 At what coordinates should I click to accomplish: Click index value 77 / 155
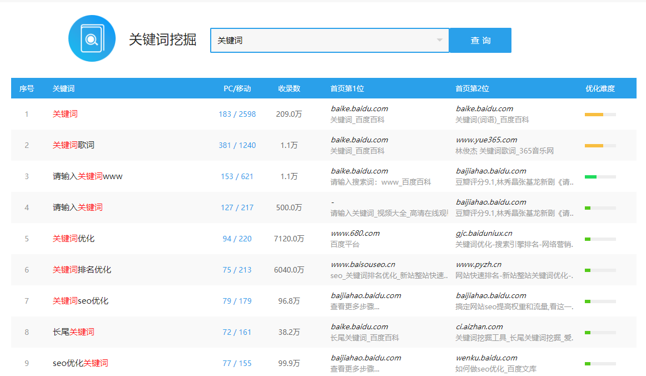coord(237,363)
